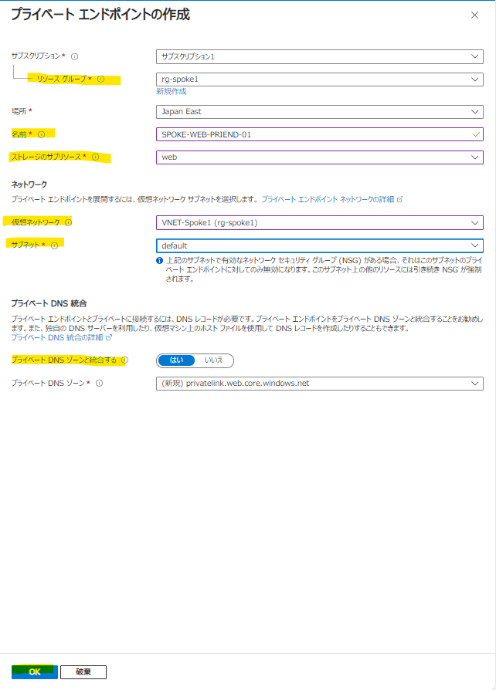The width and height of the screenshot is (496, 690).
Task: Click the ネットワーク section heading
Action: pos(29,184)
